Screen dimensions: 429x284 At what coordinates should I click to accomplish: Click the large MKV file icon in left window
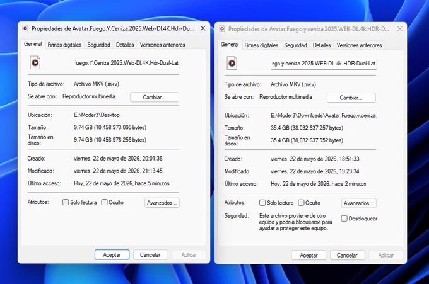pyautogui.click(x=35, y=63)
